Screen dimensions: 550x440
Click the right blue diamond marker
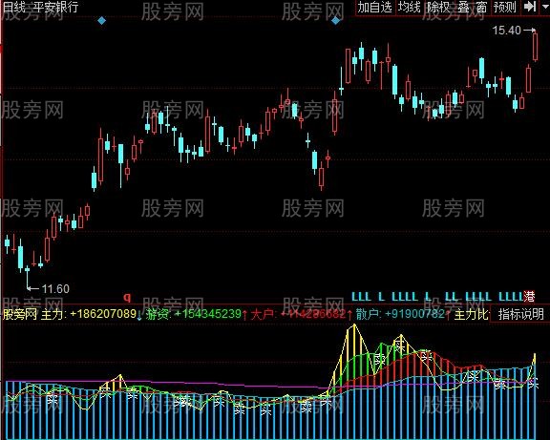pyautogui.click(x=336, y=21)
